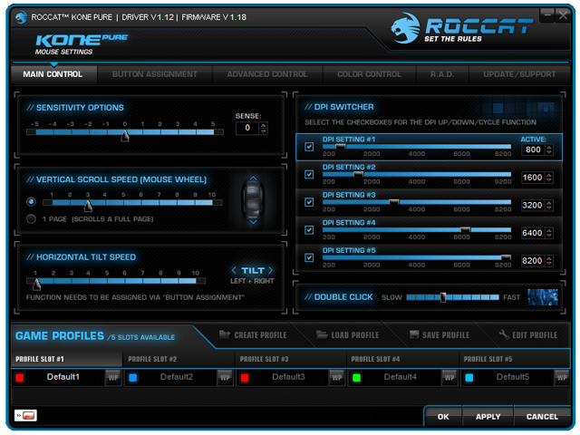Viewport: 580px width, 435px height.
Task: Click the DPI Setting #3 slider handle
Action: pyautogui.click(x=394, y=202)
